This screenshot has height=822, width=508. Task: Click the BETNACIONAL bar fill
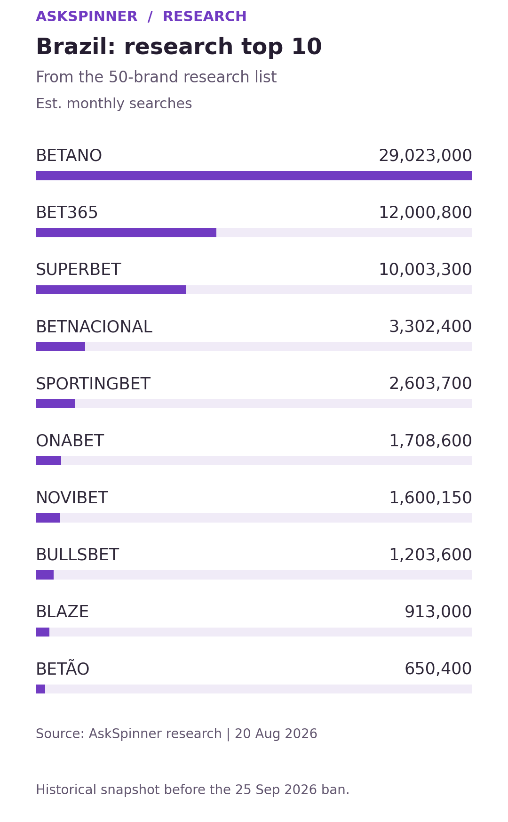click(60, 347)
